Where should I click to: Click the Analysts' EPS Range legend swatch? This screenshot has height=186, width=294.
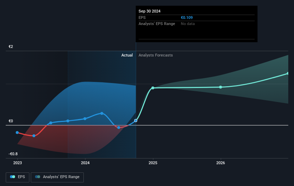(x=38, y=177)
